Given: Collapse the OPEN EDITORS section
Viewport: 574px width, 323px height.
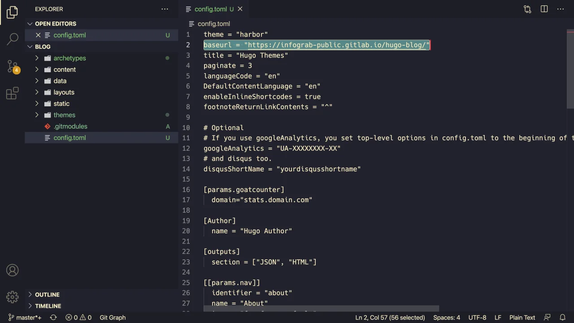Looking at the screenshot, I should click(x=55, y=24).
